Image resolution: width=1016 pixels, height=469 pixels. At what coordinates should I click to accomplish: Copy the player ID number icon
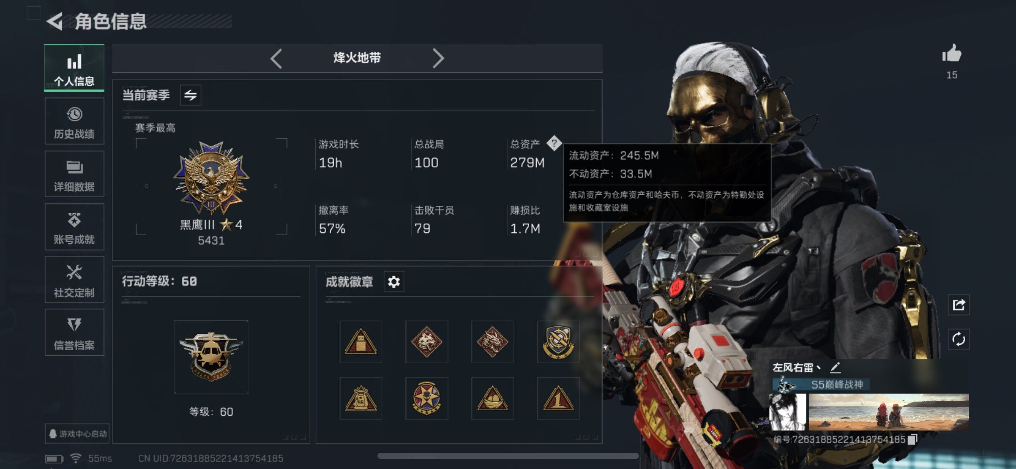913,439
